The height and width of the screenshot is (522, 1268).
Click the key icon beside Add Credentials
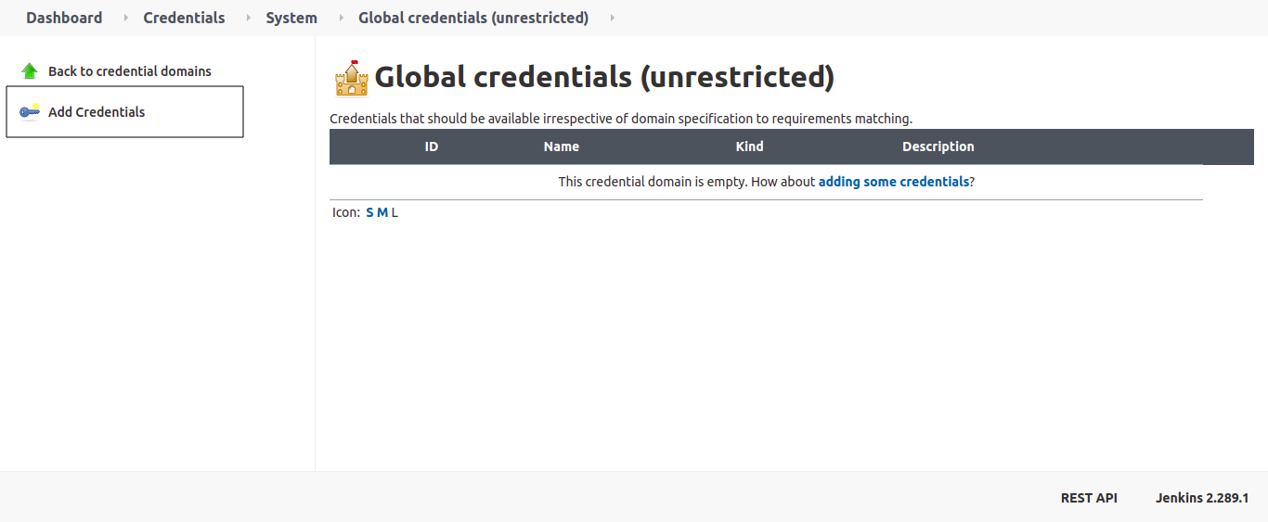(29, 112)
